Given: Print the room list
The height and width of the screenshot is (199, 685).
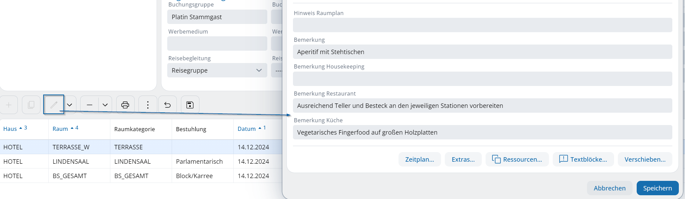Looking at the screenshot, I should (x=125, y=105).
